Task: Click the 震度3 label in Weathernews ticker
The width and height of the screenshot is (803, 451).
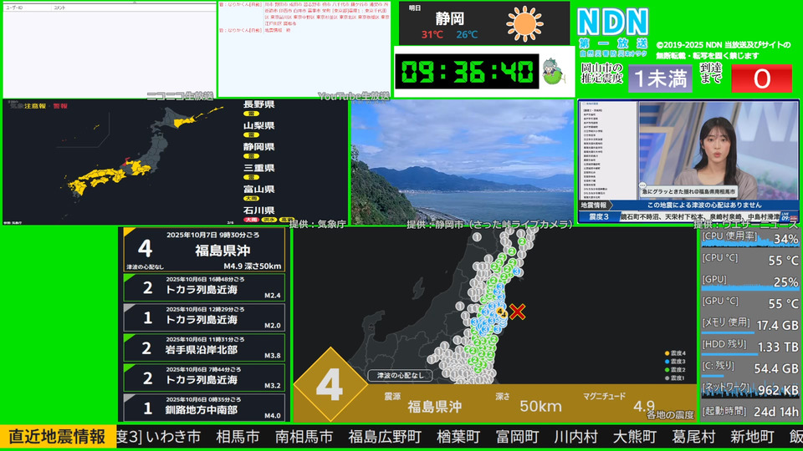Action: point(599,217)
